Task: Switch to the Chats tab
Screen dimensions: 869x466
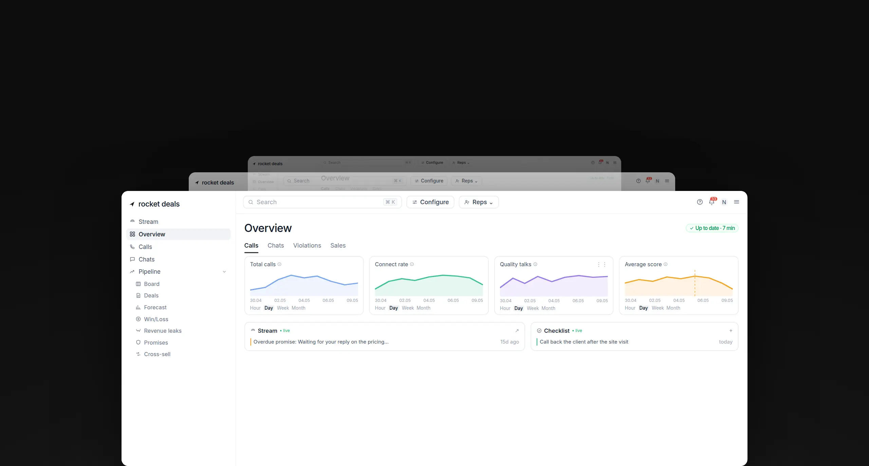Action: click(x=276, y=246)
